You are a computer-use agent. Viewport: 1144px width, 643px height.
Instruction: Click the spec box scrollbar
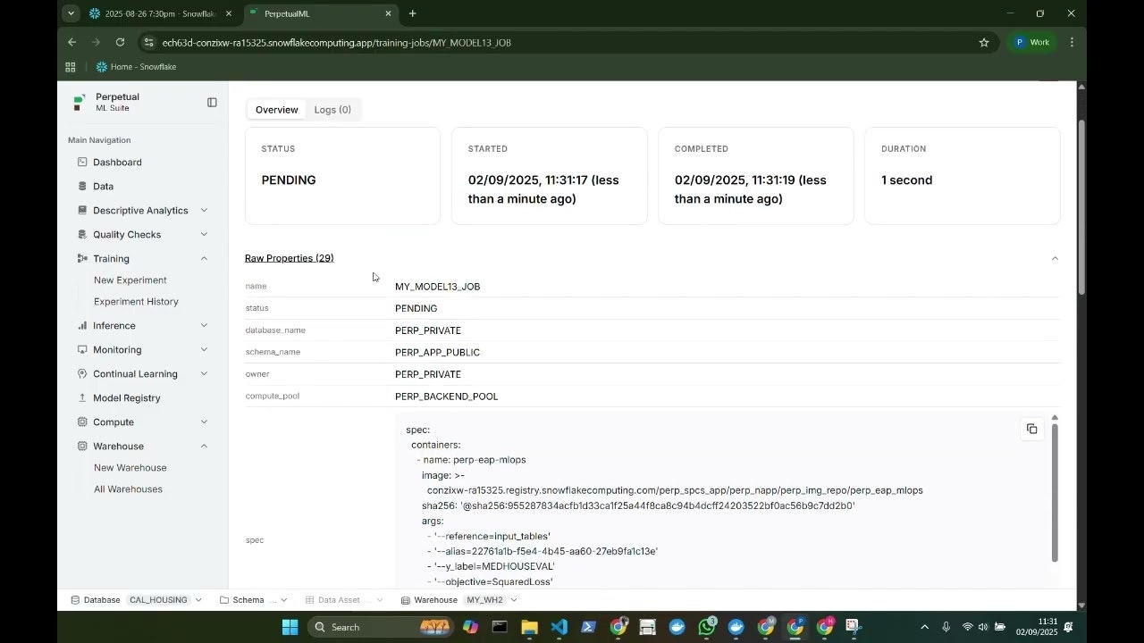click(x=1055, y=492)
